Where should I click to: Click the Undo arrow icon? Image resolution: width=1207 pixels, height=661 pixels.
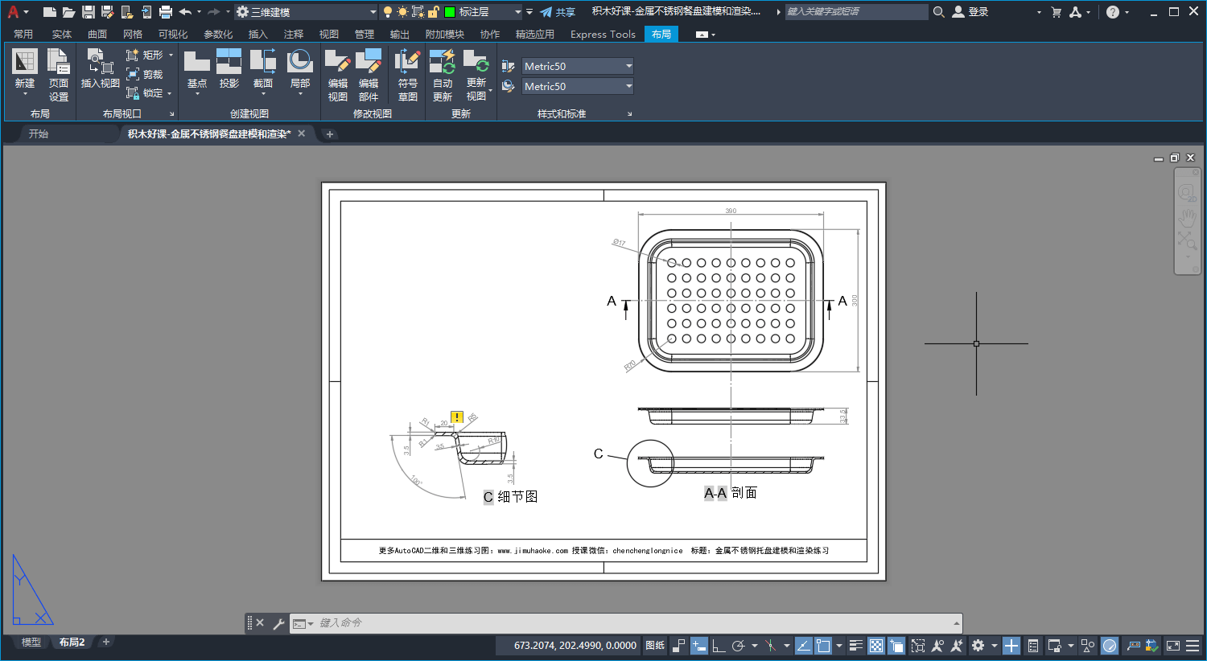185,12
